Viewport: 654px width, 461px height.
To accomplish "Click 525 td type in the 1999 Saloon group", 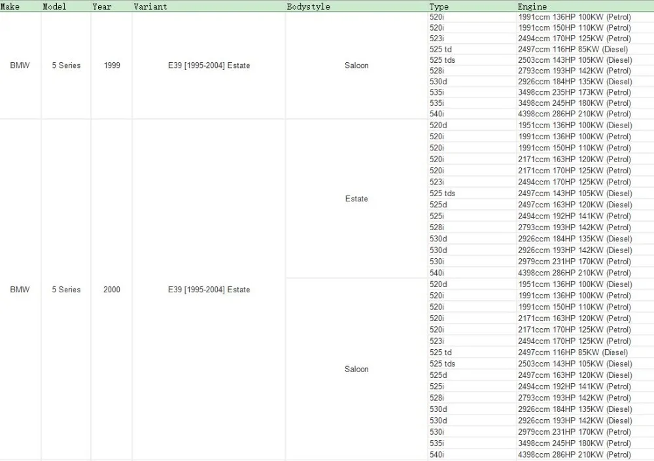I will [441, 49].
